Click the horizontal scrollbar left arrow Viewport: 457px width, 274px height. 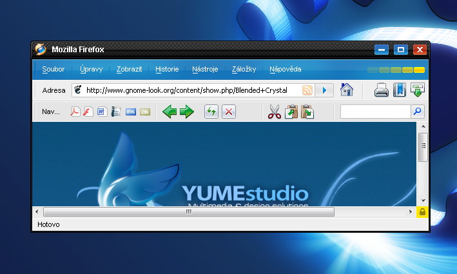click(x=37, y=211)
